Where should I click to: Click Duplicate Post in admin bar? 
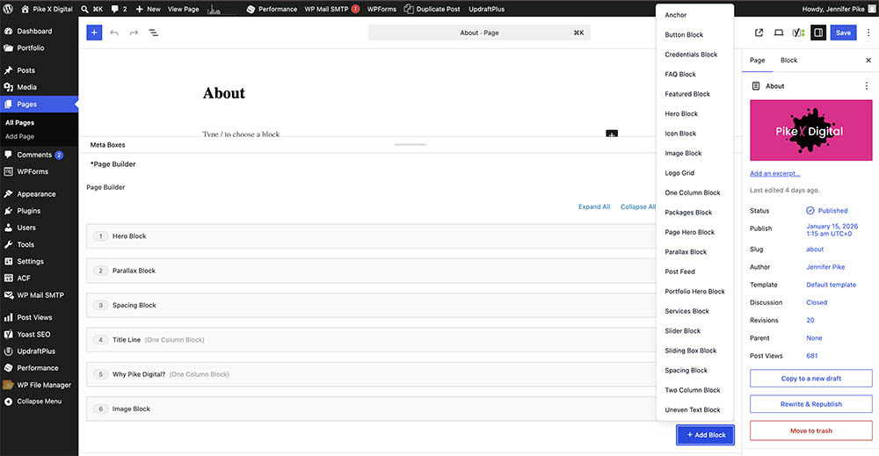[x=432, y=9]
